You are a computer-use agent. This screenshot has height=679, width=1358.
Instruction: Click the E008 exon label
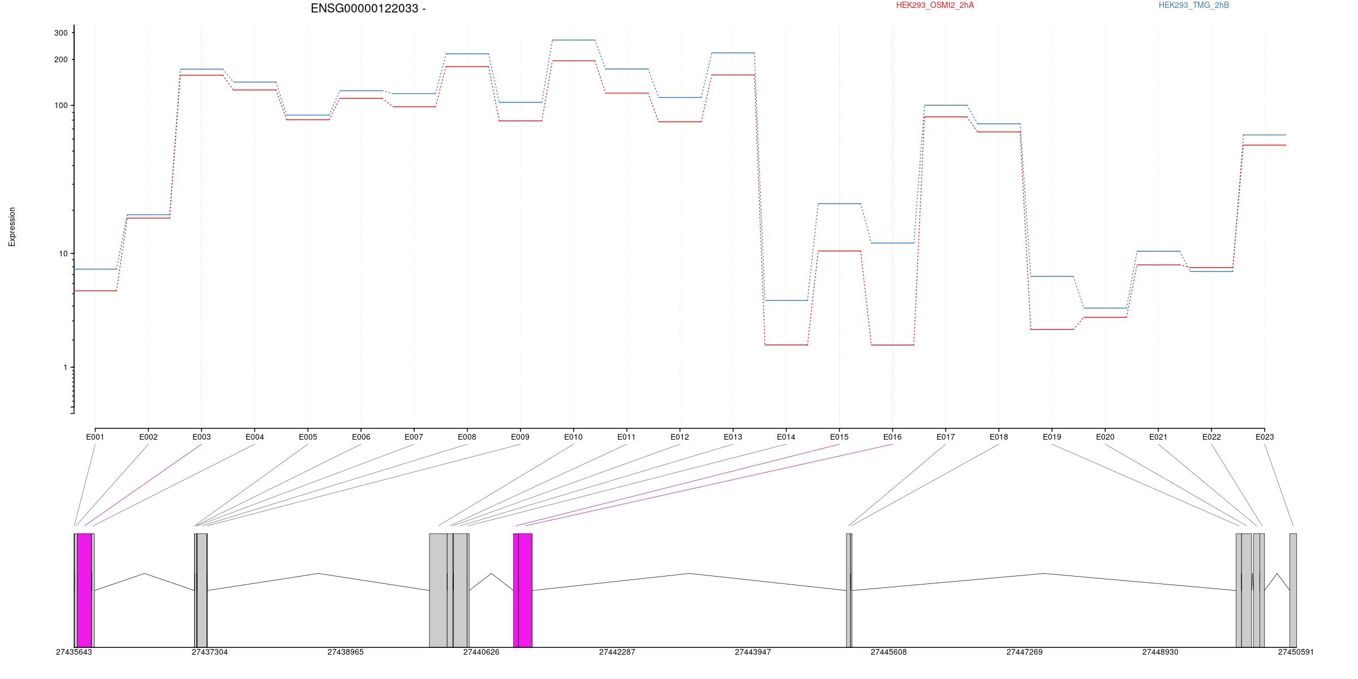(467, 437)
